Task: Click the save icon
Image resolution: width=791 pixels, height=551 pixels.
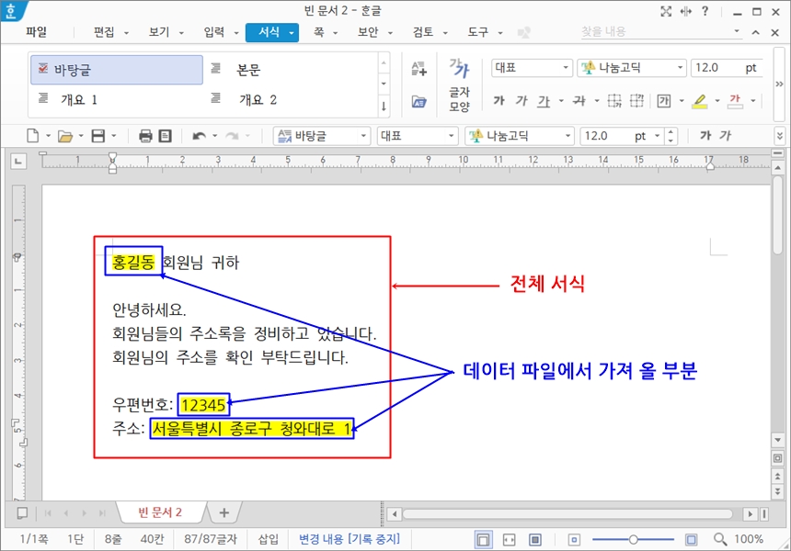Action: click(x=97, y=136)
